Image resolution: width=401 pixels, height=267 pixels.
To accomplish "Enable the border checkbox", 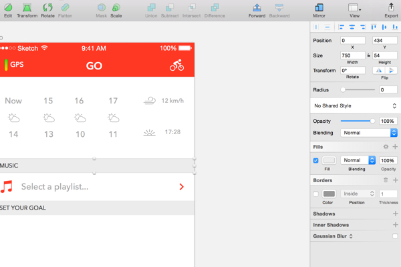I will (x=316, y=194).
